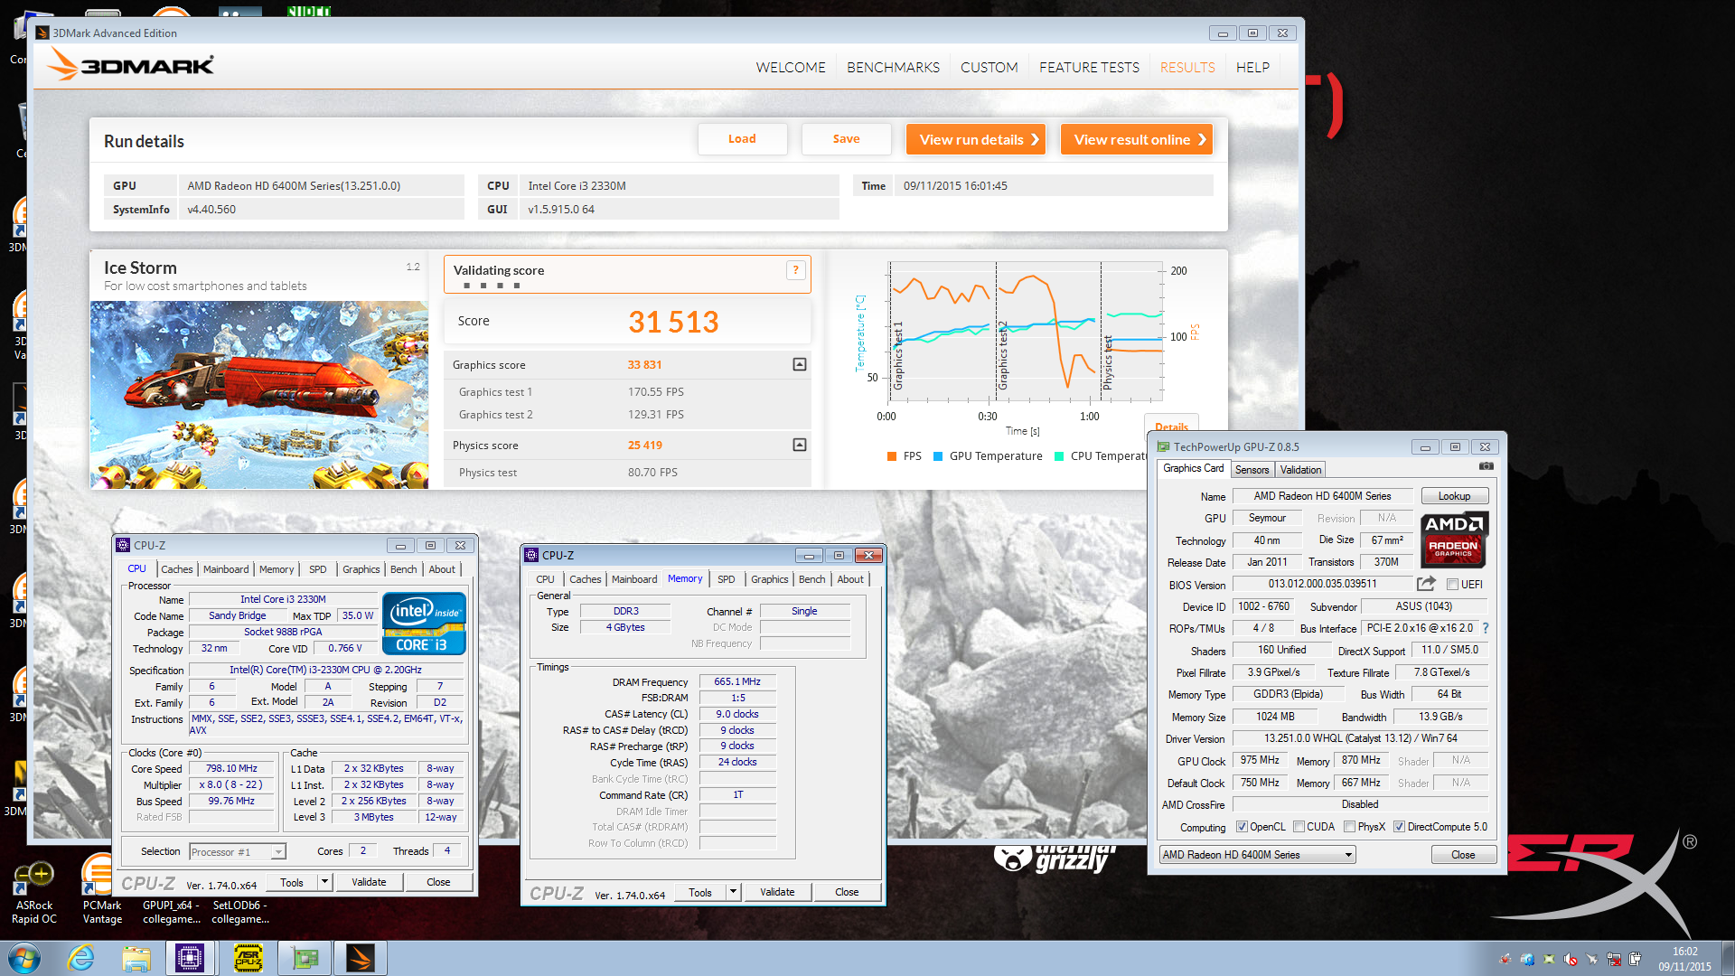Open the Caches tab in Memory CPU-Z window
Viewport: 1735px width, 976px height.
coord(585,579)
